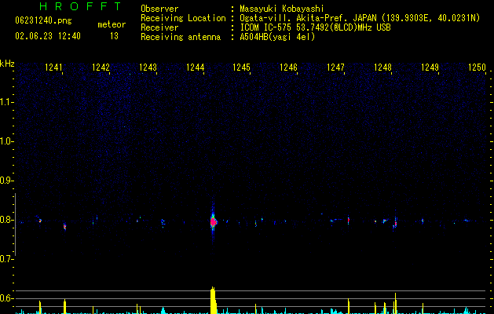The image size is (494, 314).
Task: Click the 1247 time axis marker
Action: click(x=335, y=68)
